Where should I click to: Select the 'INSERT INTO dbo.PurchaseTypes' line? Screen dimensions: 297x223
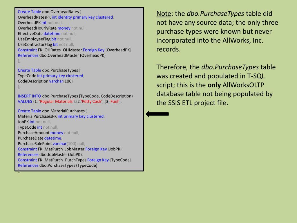75,96
